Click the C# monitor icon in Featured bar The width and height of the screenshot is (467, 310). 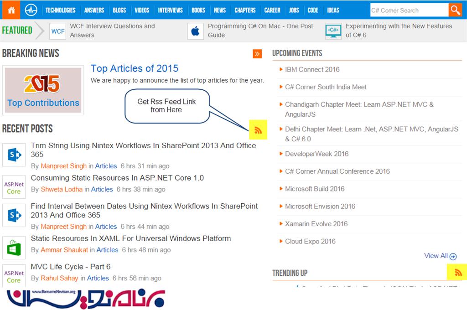pyautogui.click(x=333, y=31)
